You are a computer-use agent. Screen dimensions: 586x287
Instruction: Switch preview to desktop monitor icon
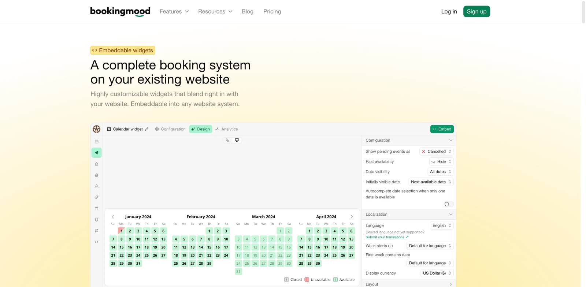pyautogui.click(x=237, y=140)
